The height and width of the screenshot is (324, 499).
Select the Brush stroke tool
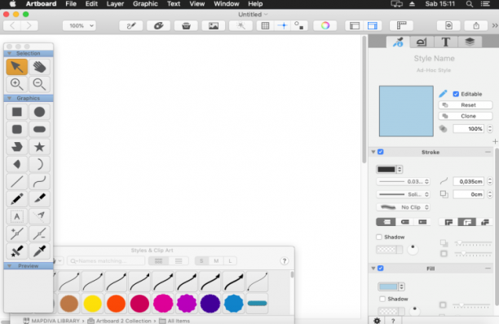coord(39,199)
